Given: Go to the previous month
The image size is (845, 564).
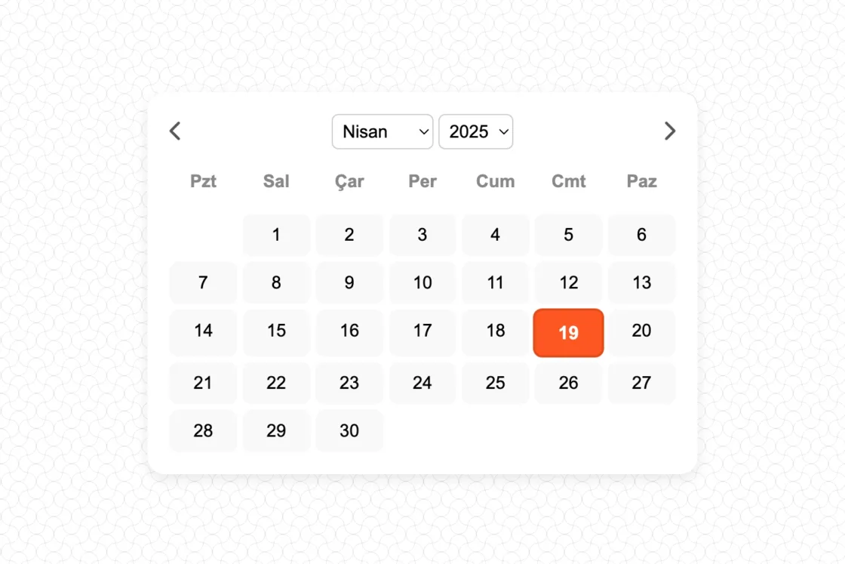Looking at the screenshot, I should 175,131.
